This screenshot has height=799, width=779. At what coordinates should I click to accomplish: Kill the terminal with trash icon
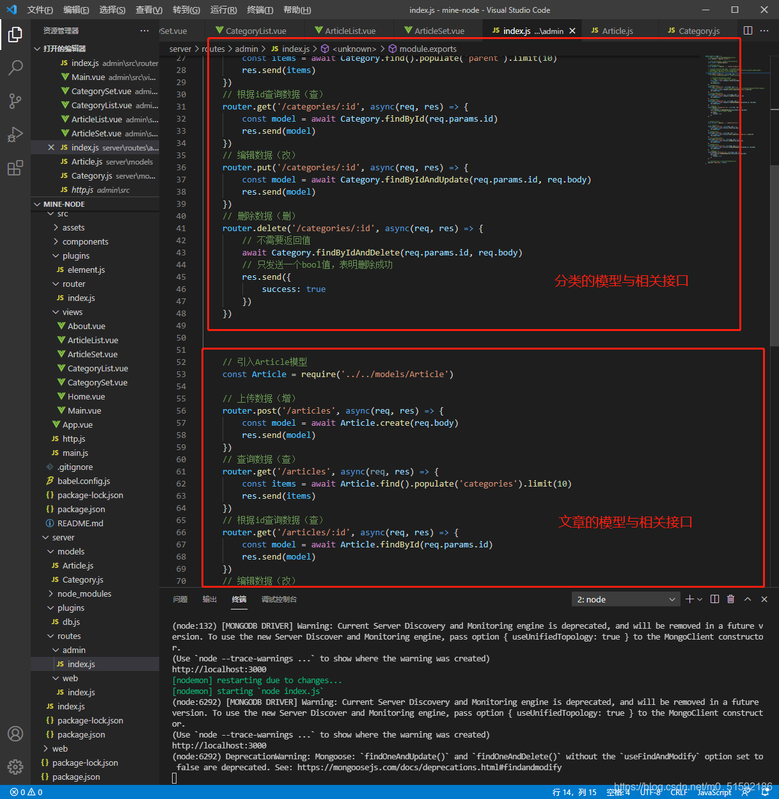click(x=731, y=599)
